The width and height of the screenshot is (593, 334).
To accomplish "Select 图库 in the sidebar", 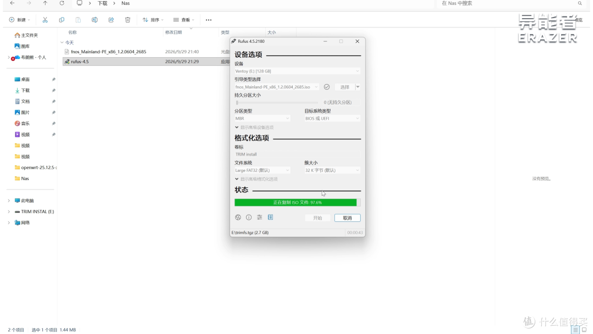I will (x=22, y=46).
